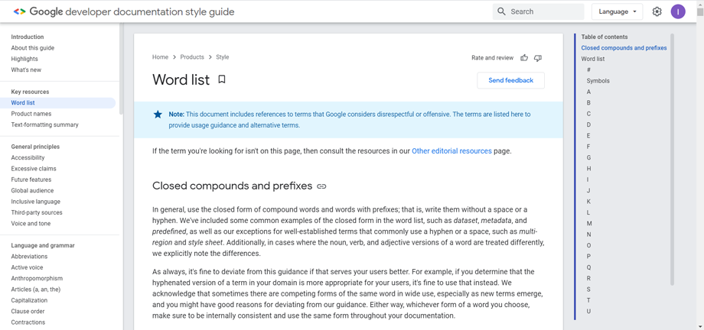Screen dimensions: 704x330
Task: Type in the Search field
Action: point(545,11)
